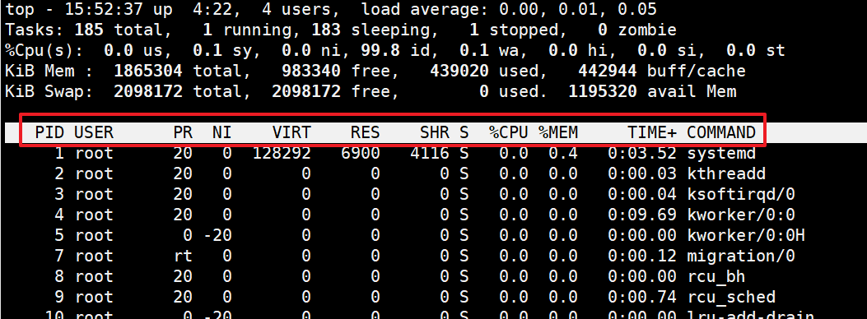This screenshot has width=867, height=319.
Task: Click PID 7 in the process list
Action: [59, 256]
